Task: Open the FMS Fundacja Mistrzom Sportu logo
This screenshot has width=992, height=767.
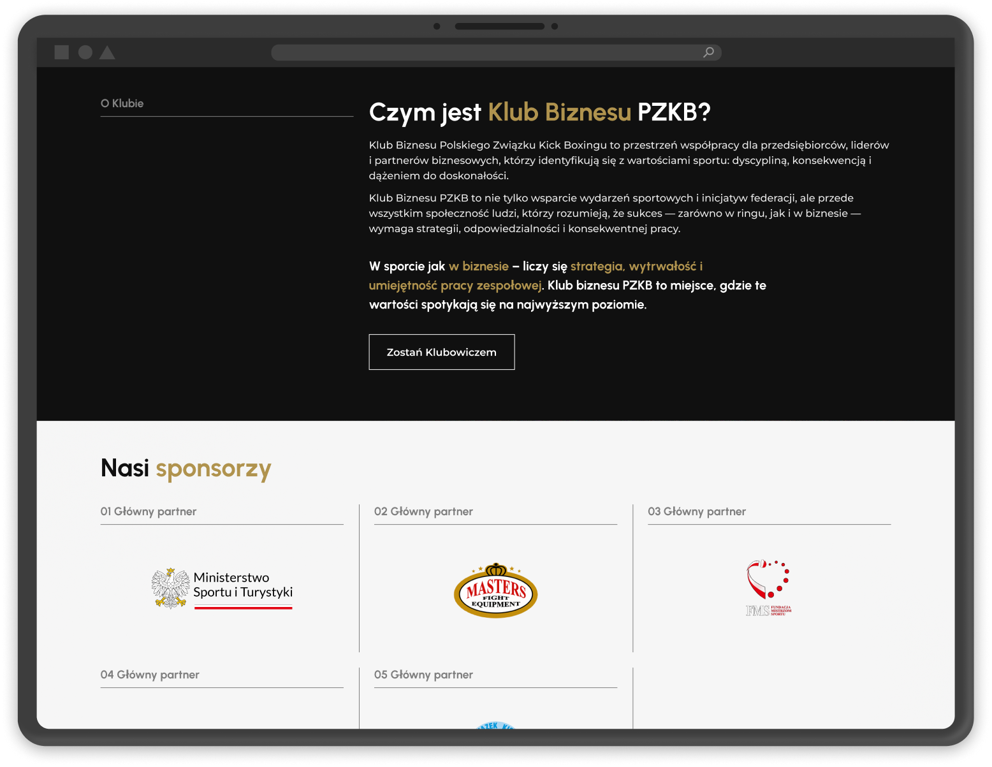Action: [x=769, y=588]
